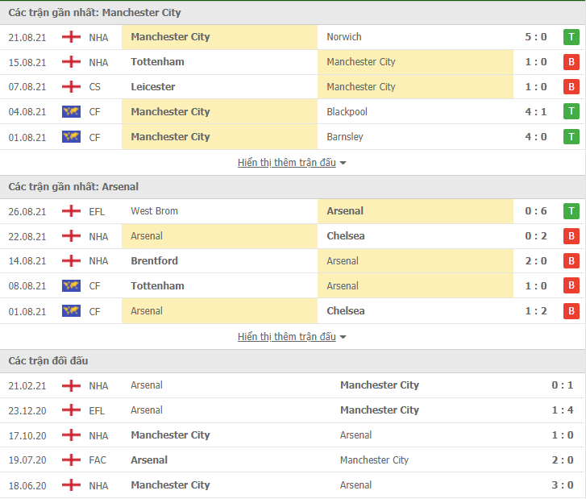The image size is (586, 499).
Task: Click the England flag on 21.08.21 row
Action: pos(71,37)
